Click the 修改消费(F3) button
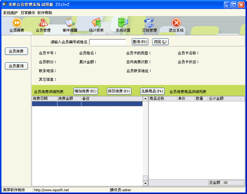The image size is (247, 194). (119, 91)
